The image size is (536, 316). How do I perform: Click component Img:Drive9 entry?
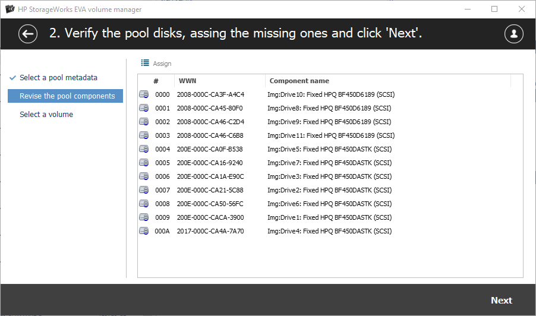pos(329,122)
